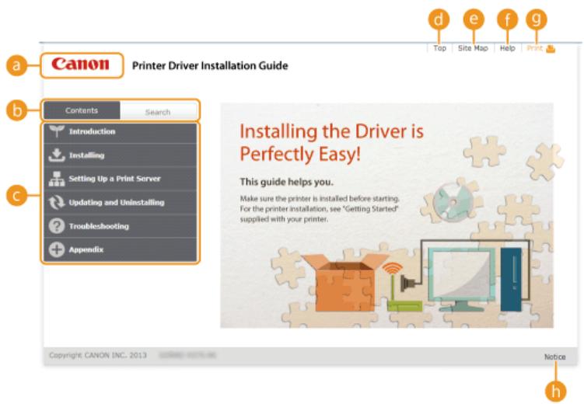Open the Introduction section

[120, 132]
